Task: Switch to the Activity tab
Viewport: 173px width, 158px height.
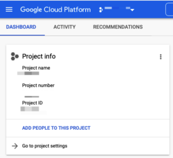Action: tap(64, 27)
